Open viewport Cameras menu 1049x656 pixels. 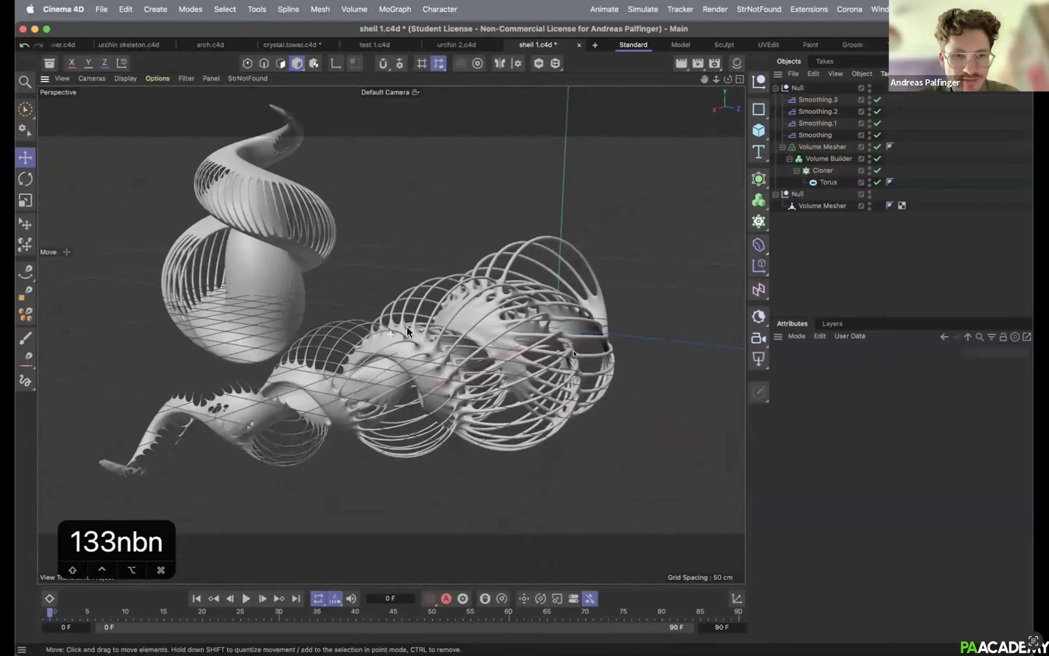tap(91, 78)
